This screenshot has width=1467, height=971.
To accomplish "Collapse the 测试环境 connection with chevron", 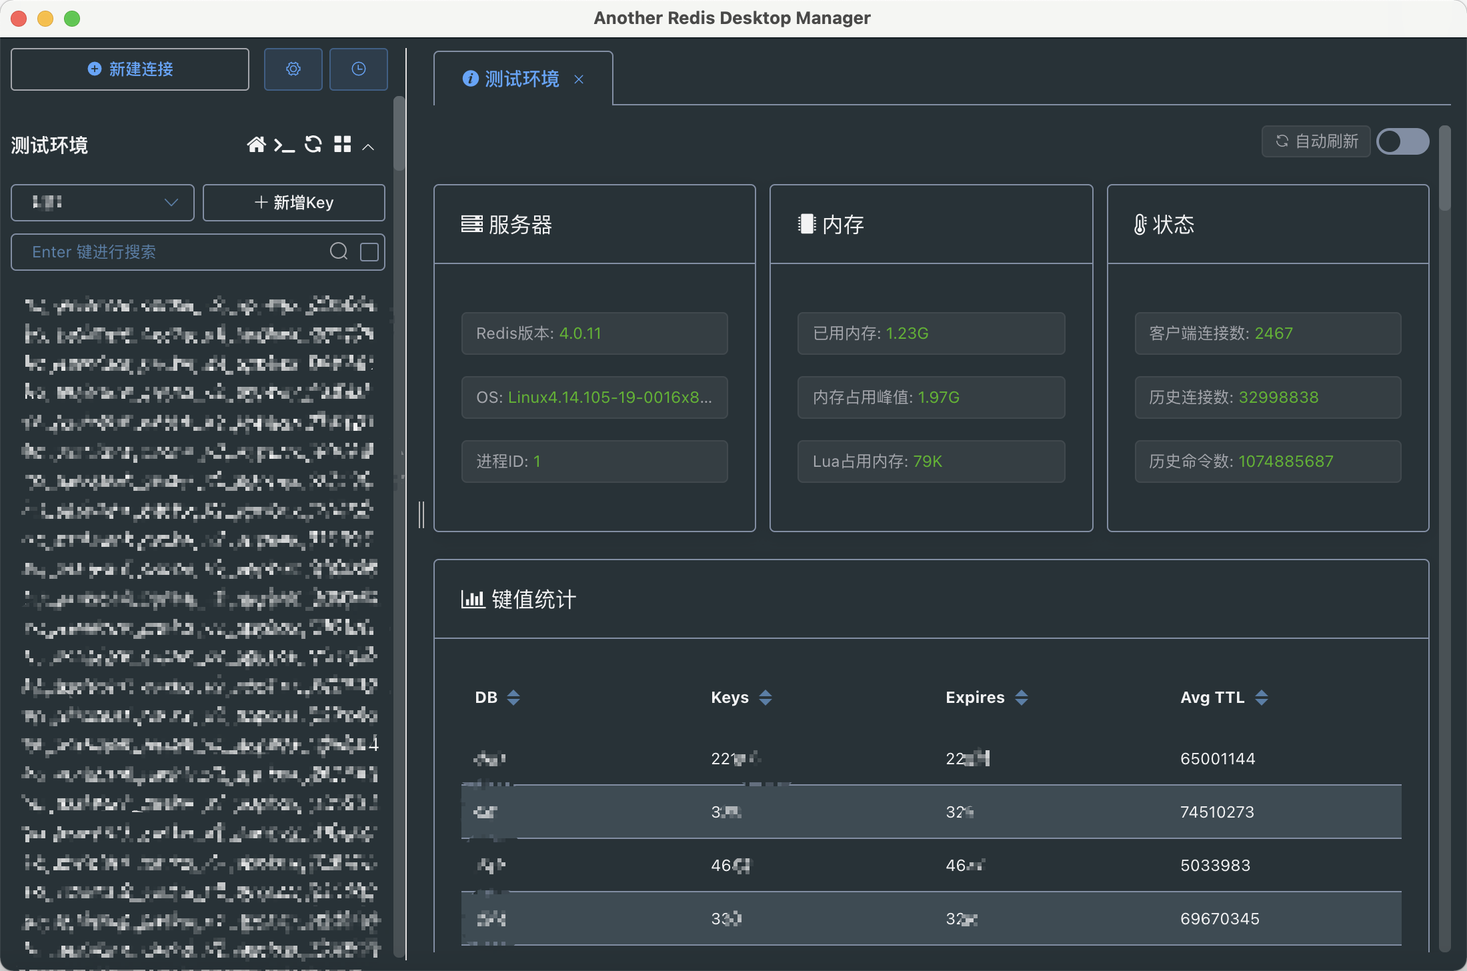I will (x=368, y=147).
